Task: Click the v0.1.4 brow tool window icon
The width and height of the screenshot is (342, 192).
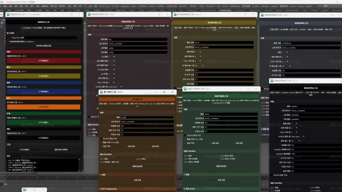Action: pyautogui.click(x=175, y=14)
